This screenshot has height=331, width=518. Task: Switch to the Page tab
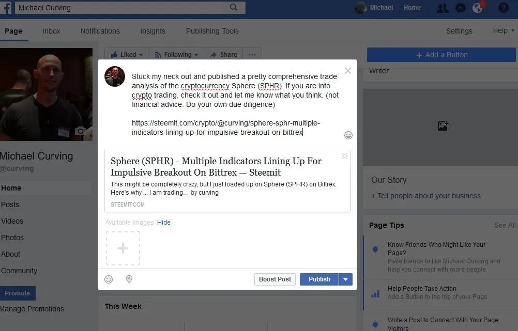coord(13,31)
